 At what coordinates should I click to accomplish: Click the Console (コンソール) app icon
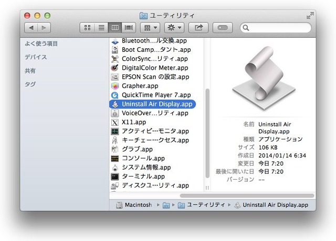115,158
